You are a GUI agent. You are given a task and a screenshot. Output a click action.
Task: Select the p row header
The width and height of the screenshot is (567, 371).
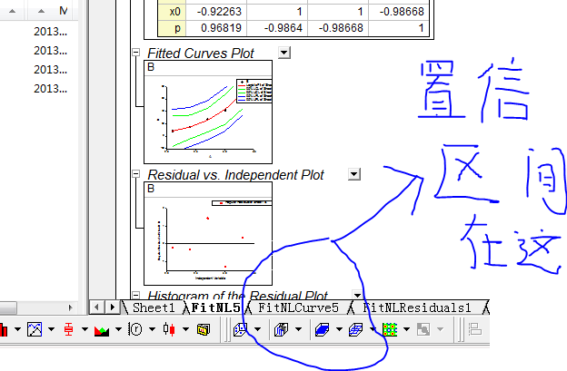point(172,28)
